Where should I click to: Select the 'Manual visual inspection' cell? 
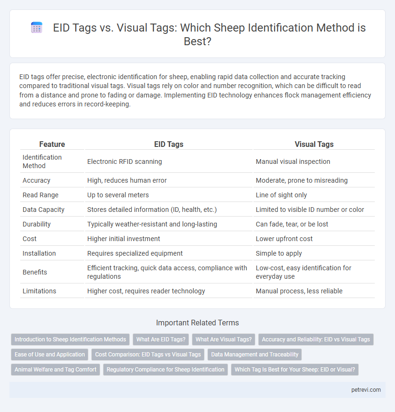pyautogui.click(x=314, y=162)
